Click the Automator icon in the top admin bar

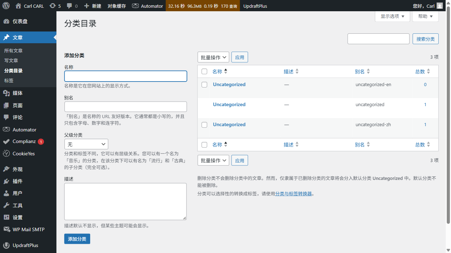click(136, 6)
